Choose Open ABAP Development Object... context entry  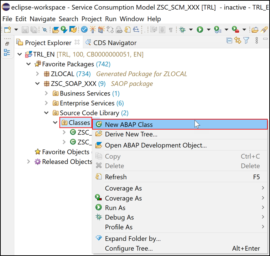[180, 145]
